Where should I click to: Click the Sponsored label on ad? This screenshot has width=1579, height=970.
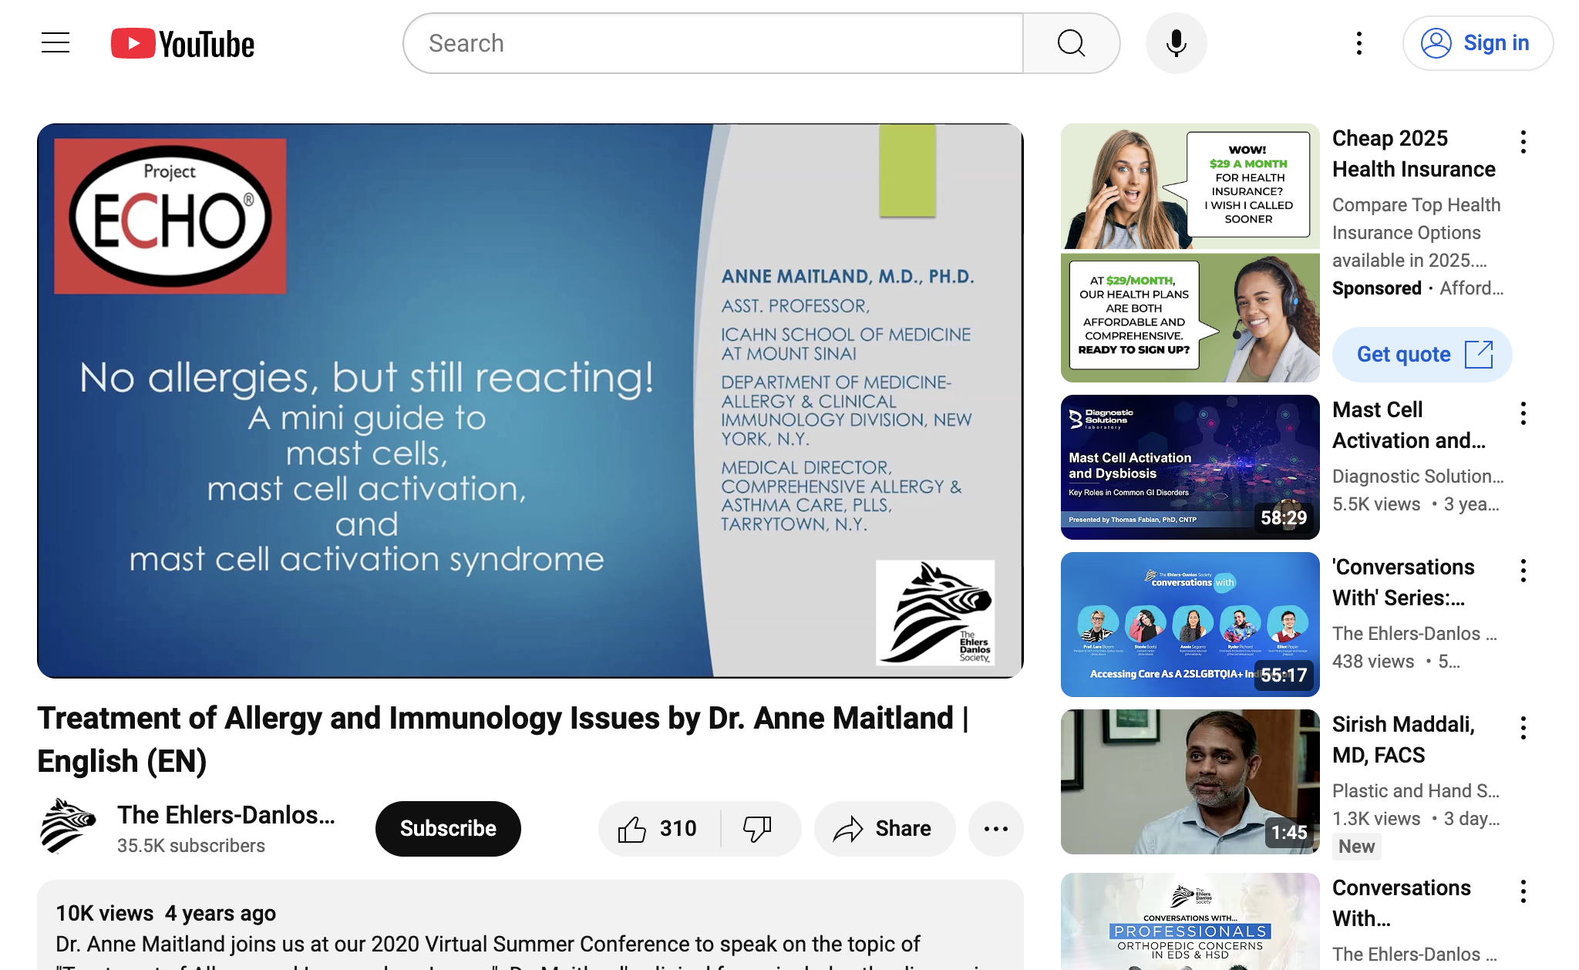[1377, 288]
